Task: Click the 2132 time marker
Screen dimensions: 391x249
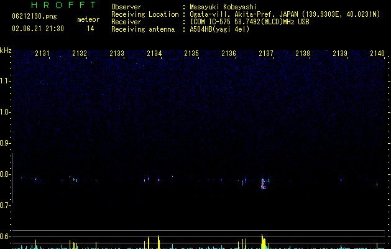Action: point(80,53)
